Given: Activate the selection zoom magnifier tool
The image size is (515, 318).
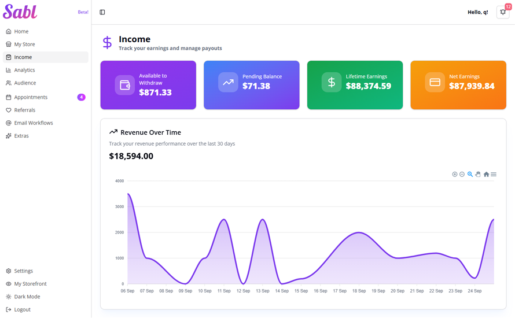Looking at the screenshot, I should tap(470, 174).
